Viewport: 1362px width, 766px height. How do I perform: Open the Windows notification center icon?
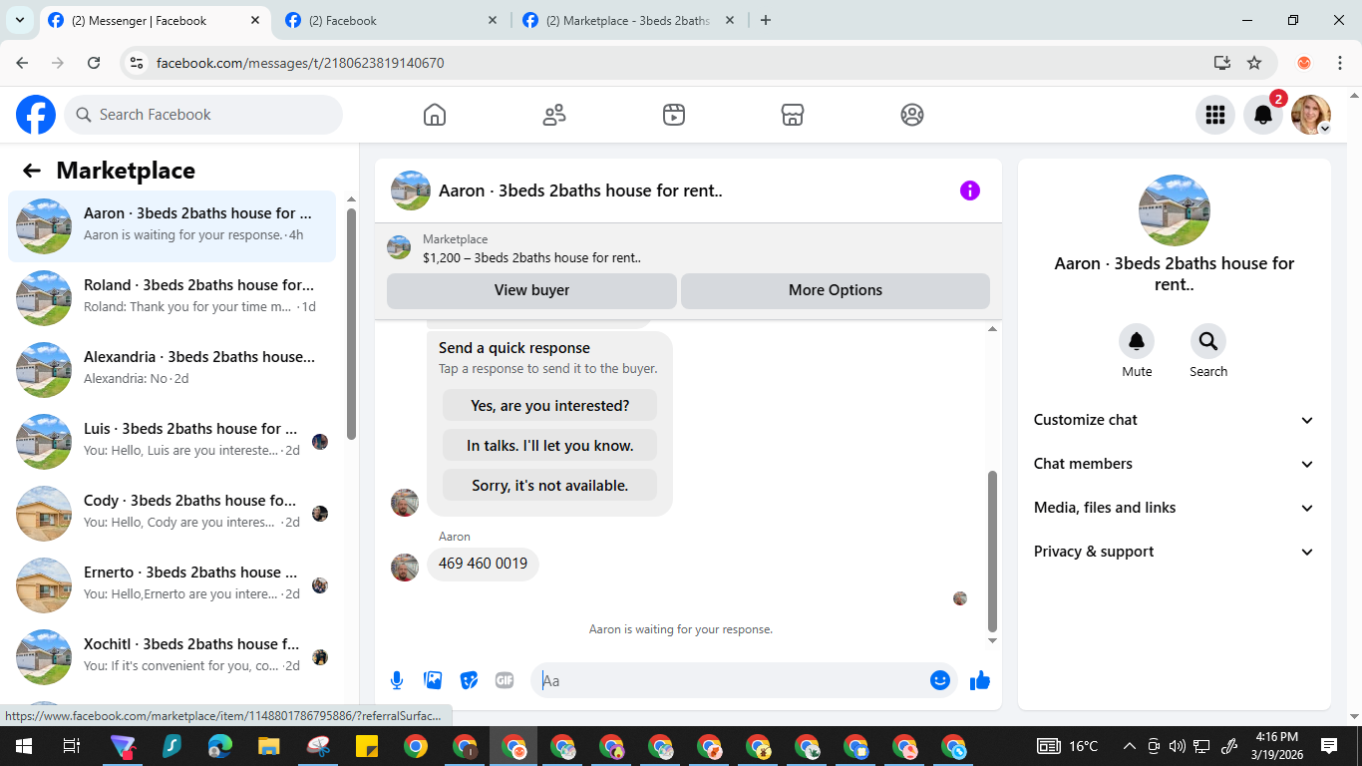click(1329, 746)
